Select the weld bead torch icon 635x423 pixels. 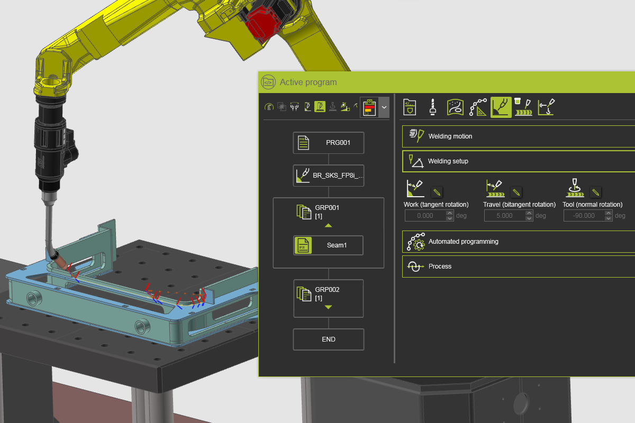(523, 107)
